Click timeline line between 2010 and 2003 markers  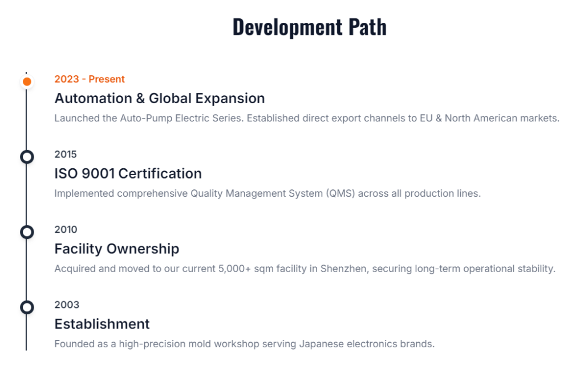point(26,270)
